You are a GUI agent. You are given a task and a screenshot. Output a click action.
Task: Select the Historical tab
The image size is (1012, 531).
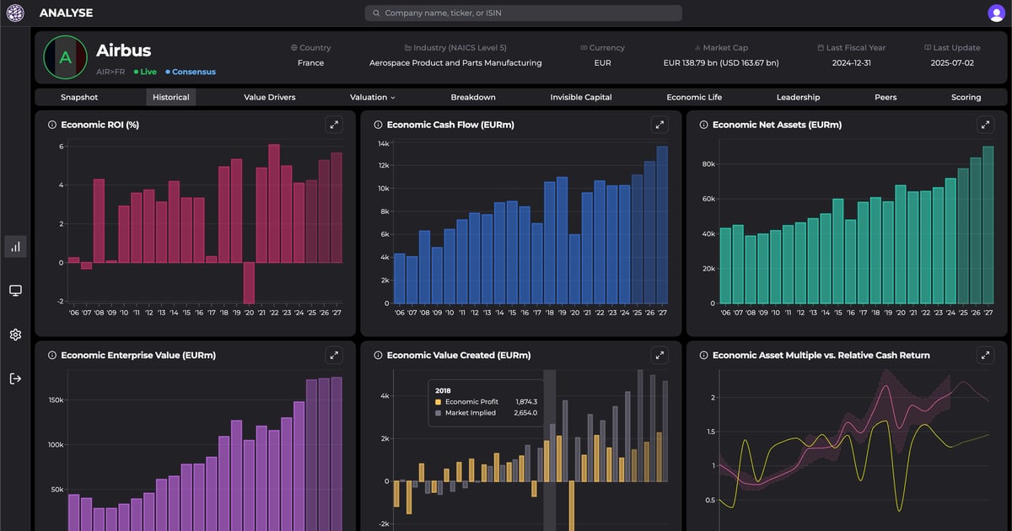click(x=171, y=98)
